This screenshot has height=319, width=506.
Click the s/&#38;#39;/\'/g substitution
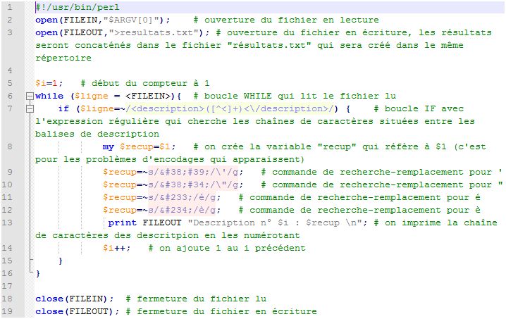(x=193, y=173)
